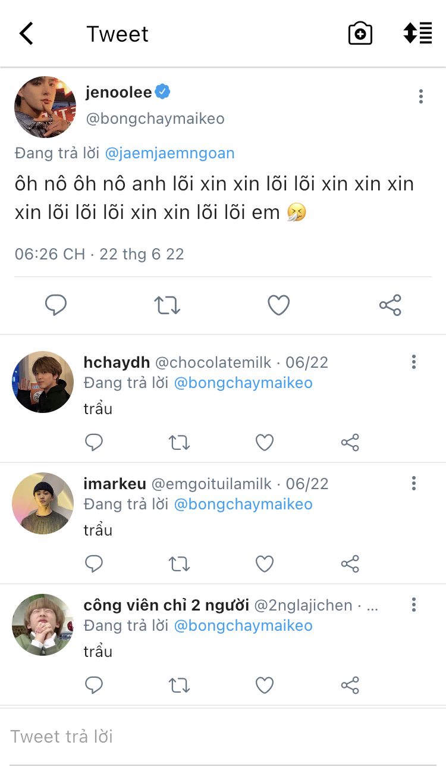Screen dimensions: 446x770
Task: Tap the camera add icon in header
Action: 360,34
